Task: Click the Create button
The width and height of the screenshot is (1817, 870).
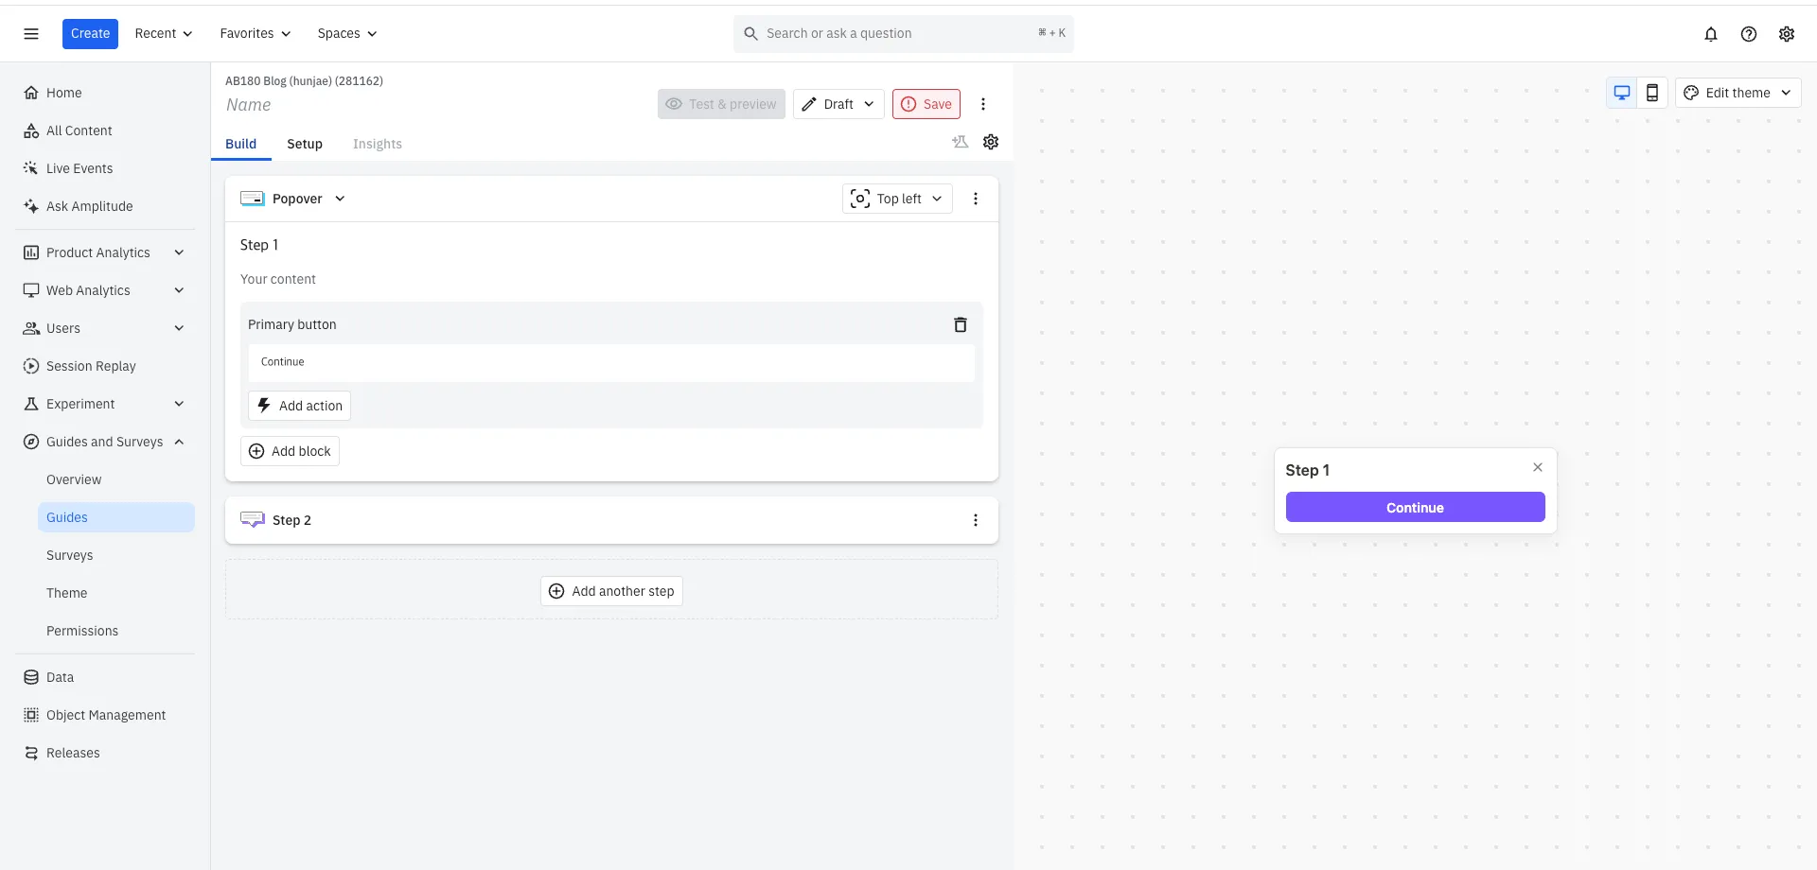Action: coord(90,34)
